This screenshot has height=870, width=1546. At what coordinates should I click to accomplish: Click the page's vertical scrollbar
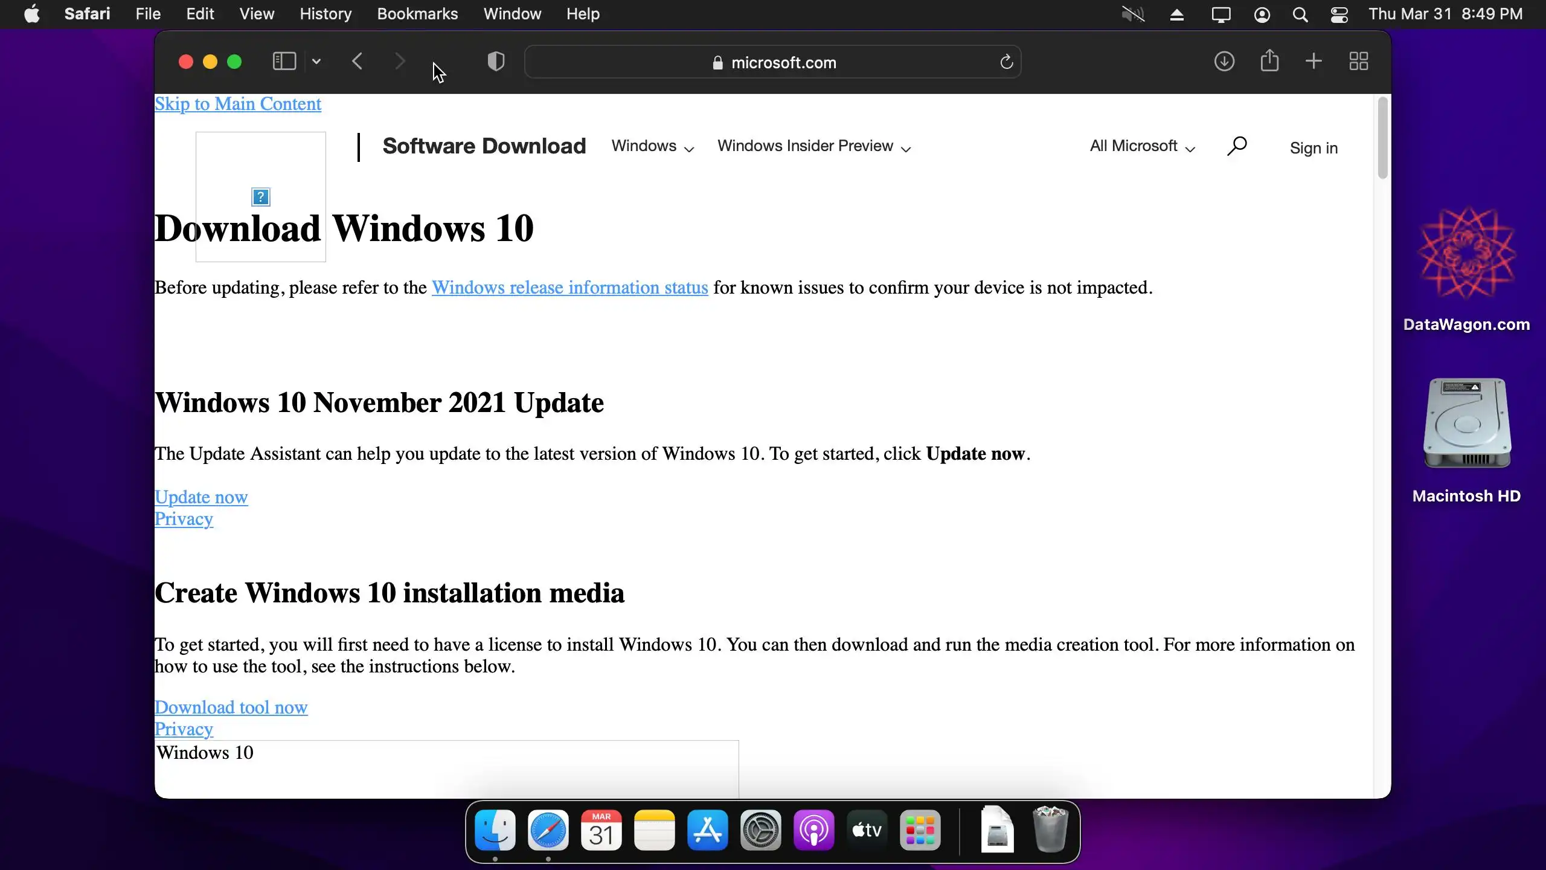click(1382, 139)
